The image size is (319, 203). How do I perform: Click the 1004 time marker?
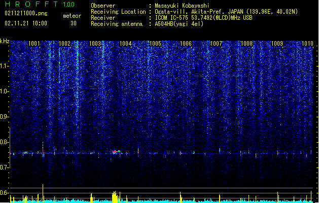click(x=126, y=43)
